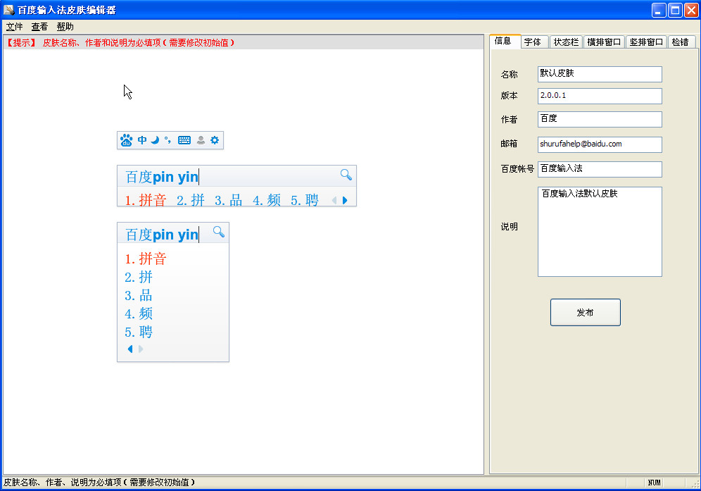
Task: Select candidate 2. 拼 in horizontal window
Action: (x=191, y=200)
